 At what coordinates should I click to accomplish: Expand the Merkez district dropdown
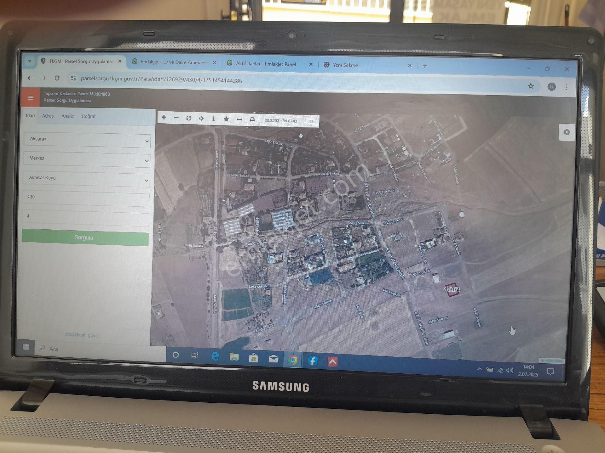86,159
